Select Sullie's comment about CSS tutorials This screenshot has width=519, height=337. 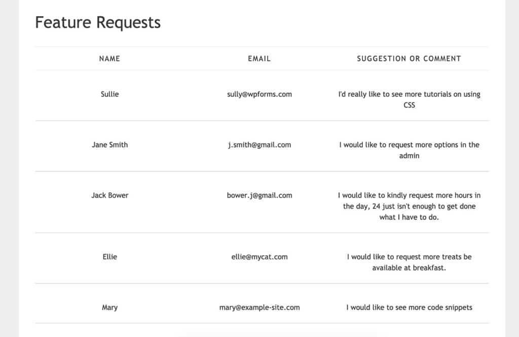click(x=409, y=100)
